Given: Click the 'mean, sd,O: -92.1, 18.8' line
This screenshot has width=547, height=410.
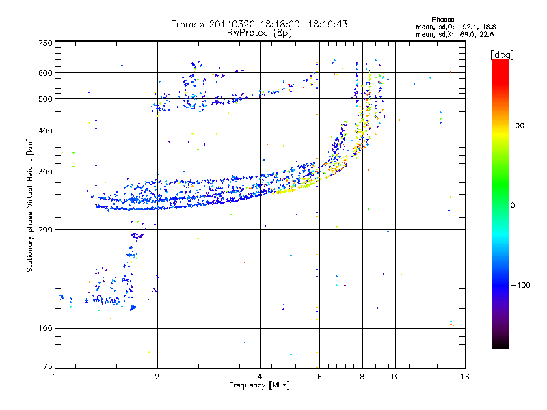Looking at the screenshot, I should (455, 27).
